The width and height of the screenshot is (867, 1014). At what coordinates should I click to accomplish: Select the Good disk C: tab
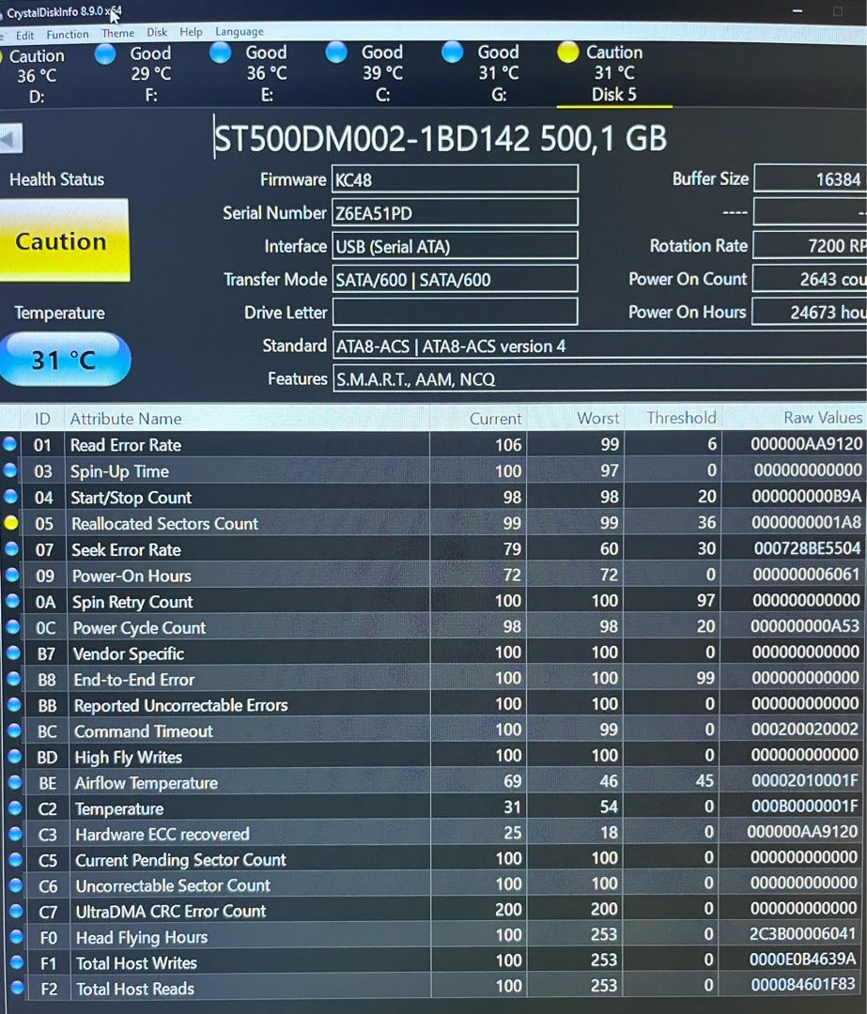(369, 73)
